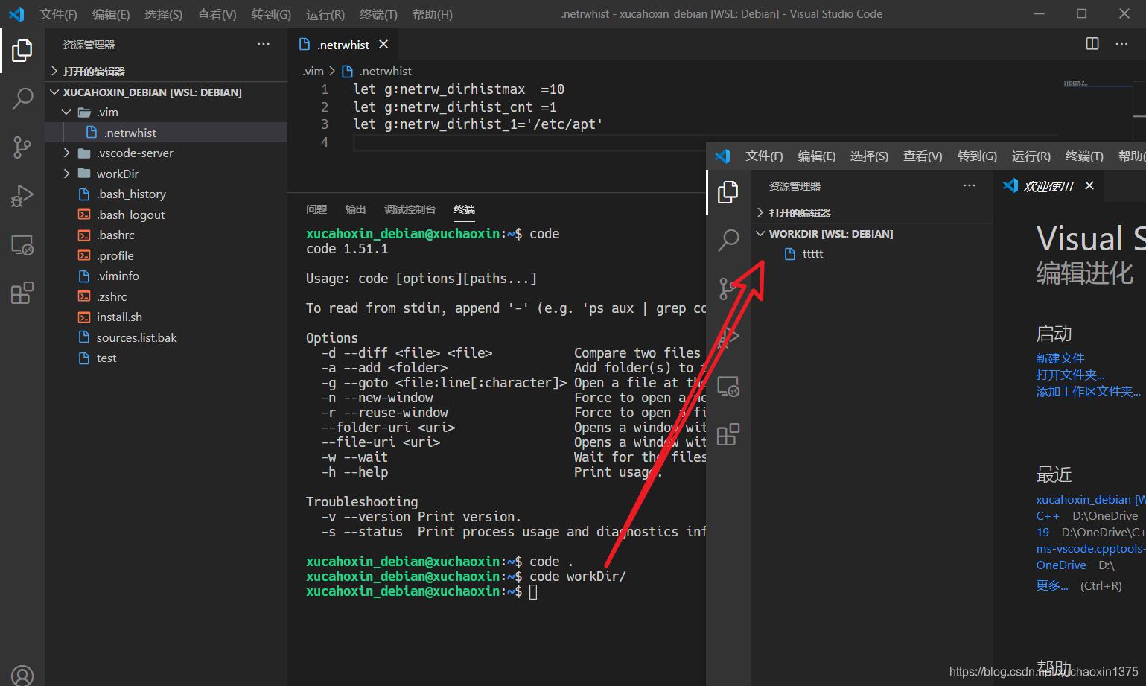The height and width of the screenshot is (686, 1146).
Task: Click .vim breadcrumb above editor
Action: [x=313, y=71]
